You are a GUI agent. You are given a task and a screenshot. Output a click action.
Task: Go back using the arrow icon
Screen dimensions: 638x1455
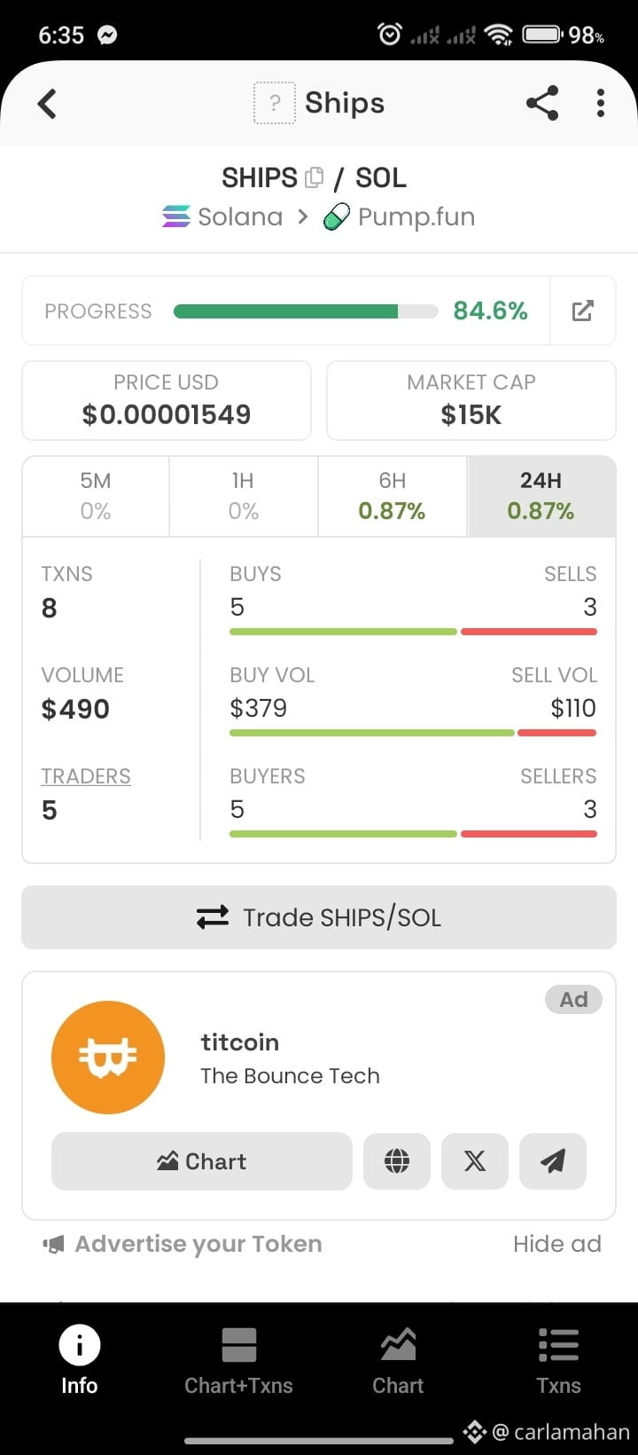tap(47, 104)
